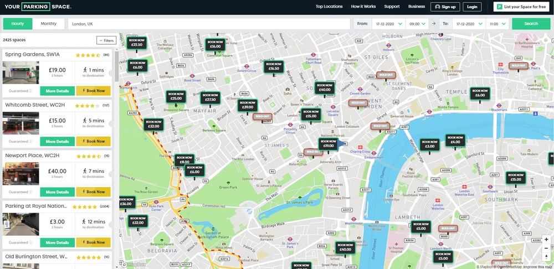Click the Guaranteed info icon for Spring Gardens

click(30, 91)
